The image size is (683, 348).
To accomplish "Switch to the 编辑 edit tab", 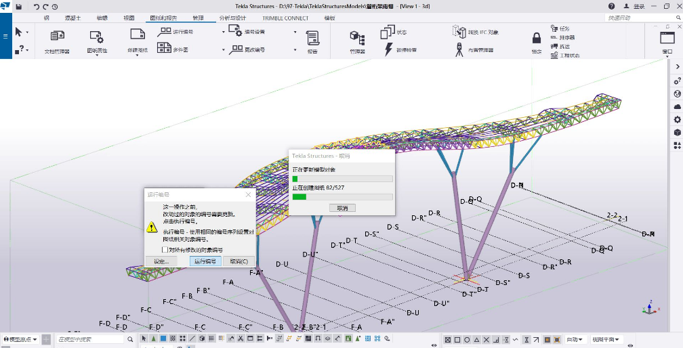I will (x=102, y=18).
